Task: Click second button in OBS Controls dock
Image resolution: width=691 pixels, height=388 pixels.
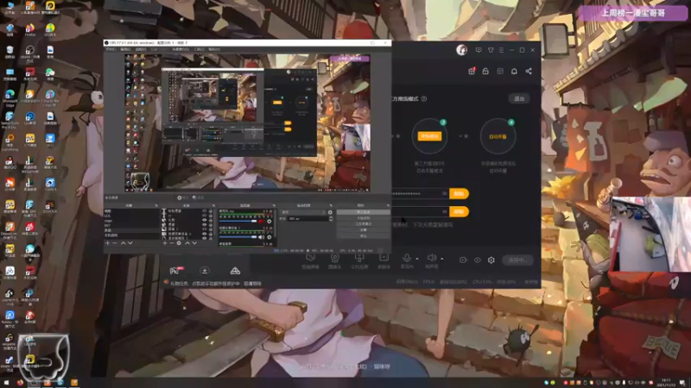Action: click(x=363, y=218)
